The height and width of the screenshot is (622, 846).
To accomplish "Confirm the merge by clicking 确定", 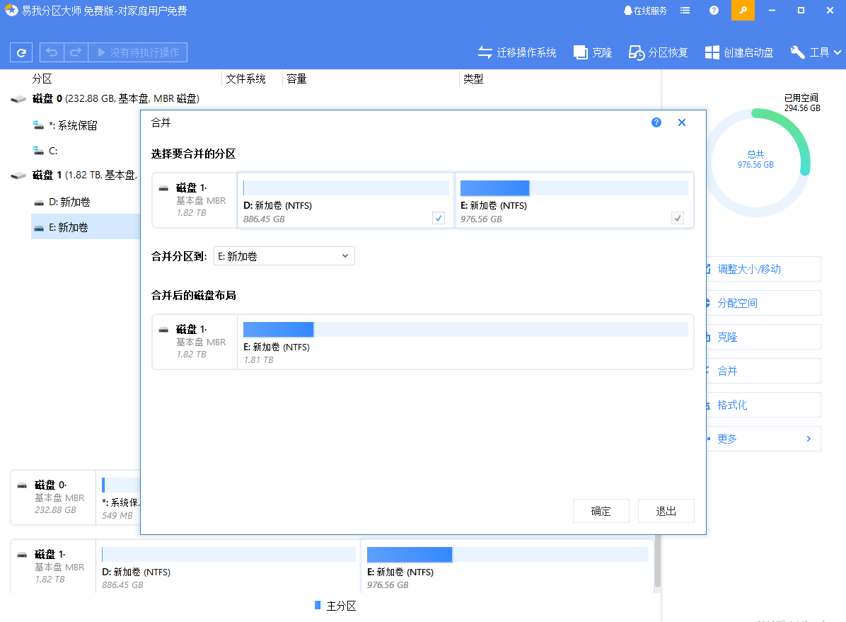I will tap(601, 510).
